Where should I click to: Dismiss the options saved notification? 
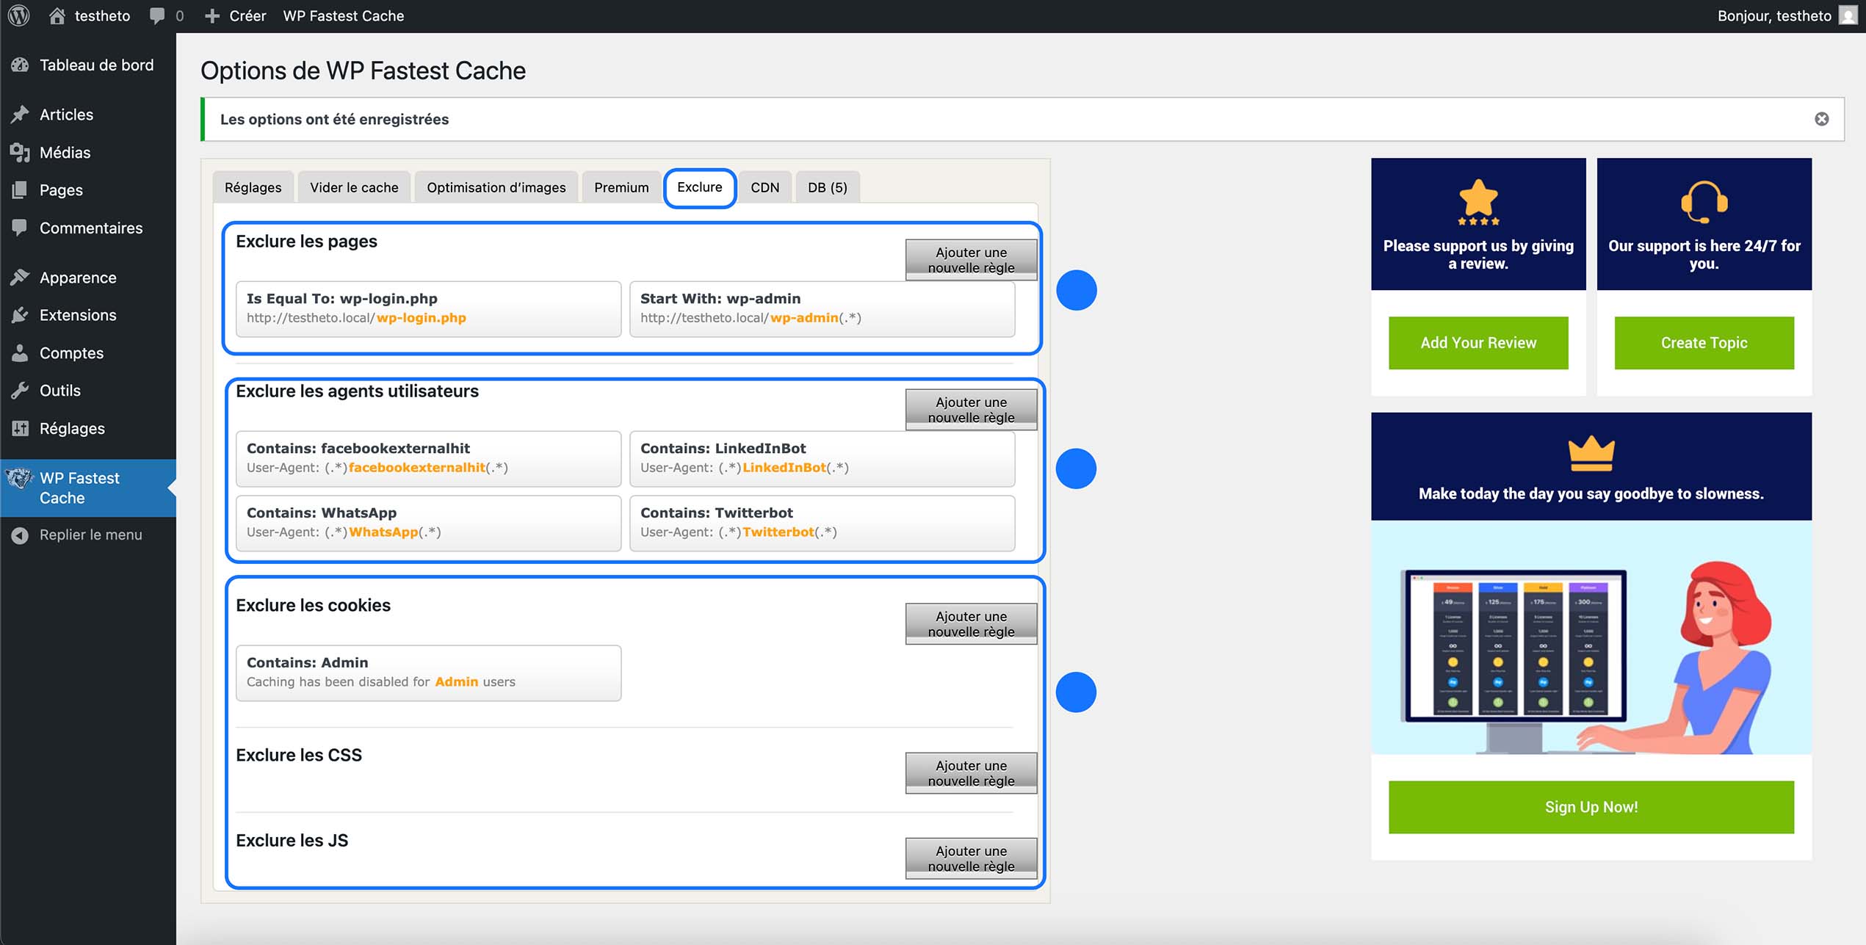click(1822, 118)
